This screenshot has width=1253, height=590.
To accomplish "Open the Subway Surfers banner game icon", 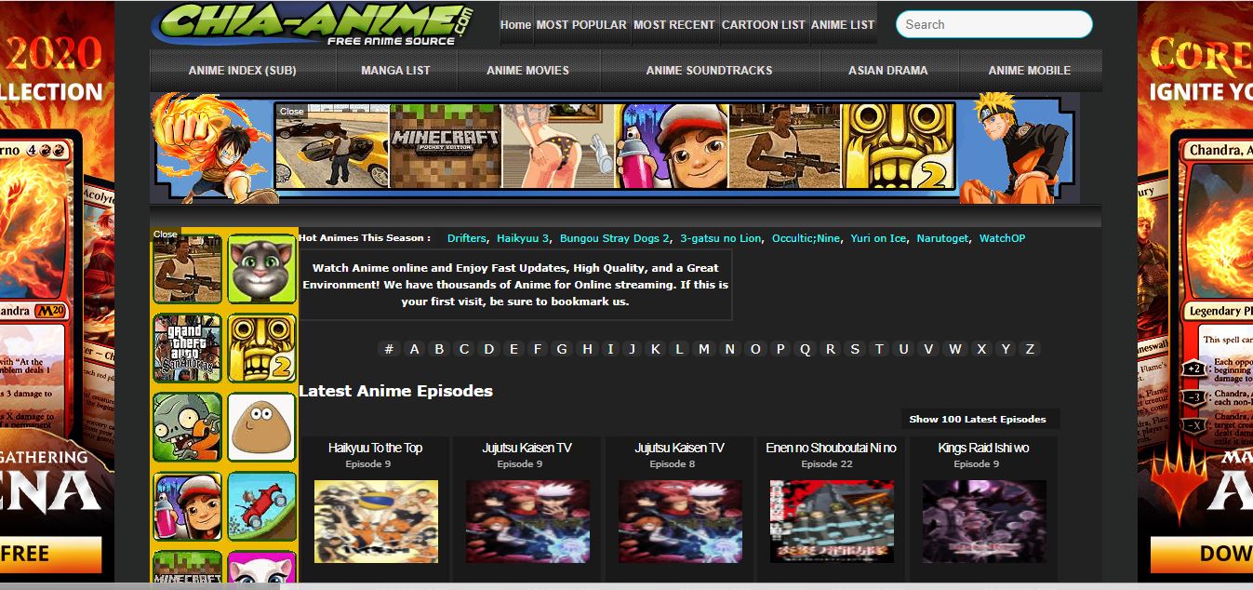I will click(673, 146).
